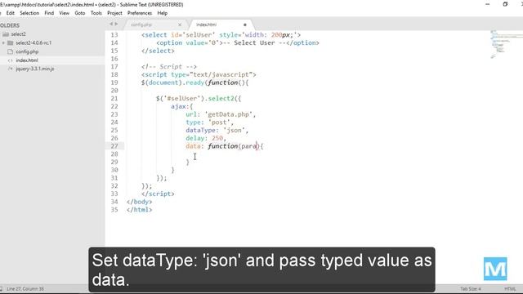Click the Select User option text

254,42
